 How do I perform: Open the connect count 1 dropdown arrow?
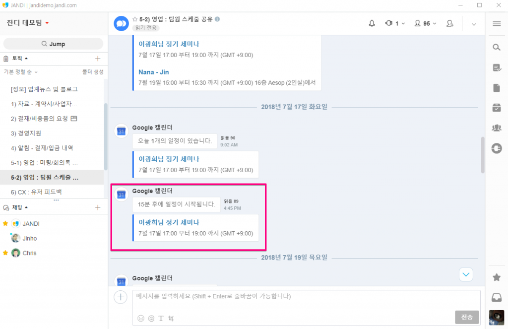coord(403,24)
